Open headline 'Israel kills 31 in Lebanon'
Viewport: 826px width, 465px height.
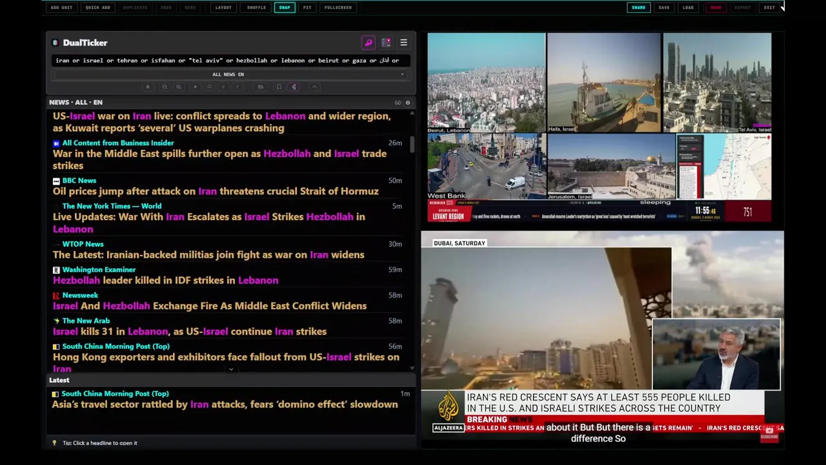pos(190,331)
